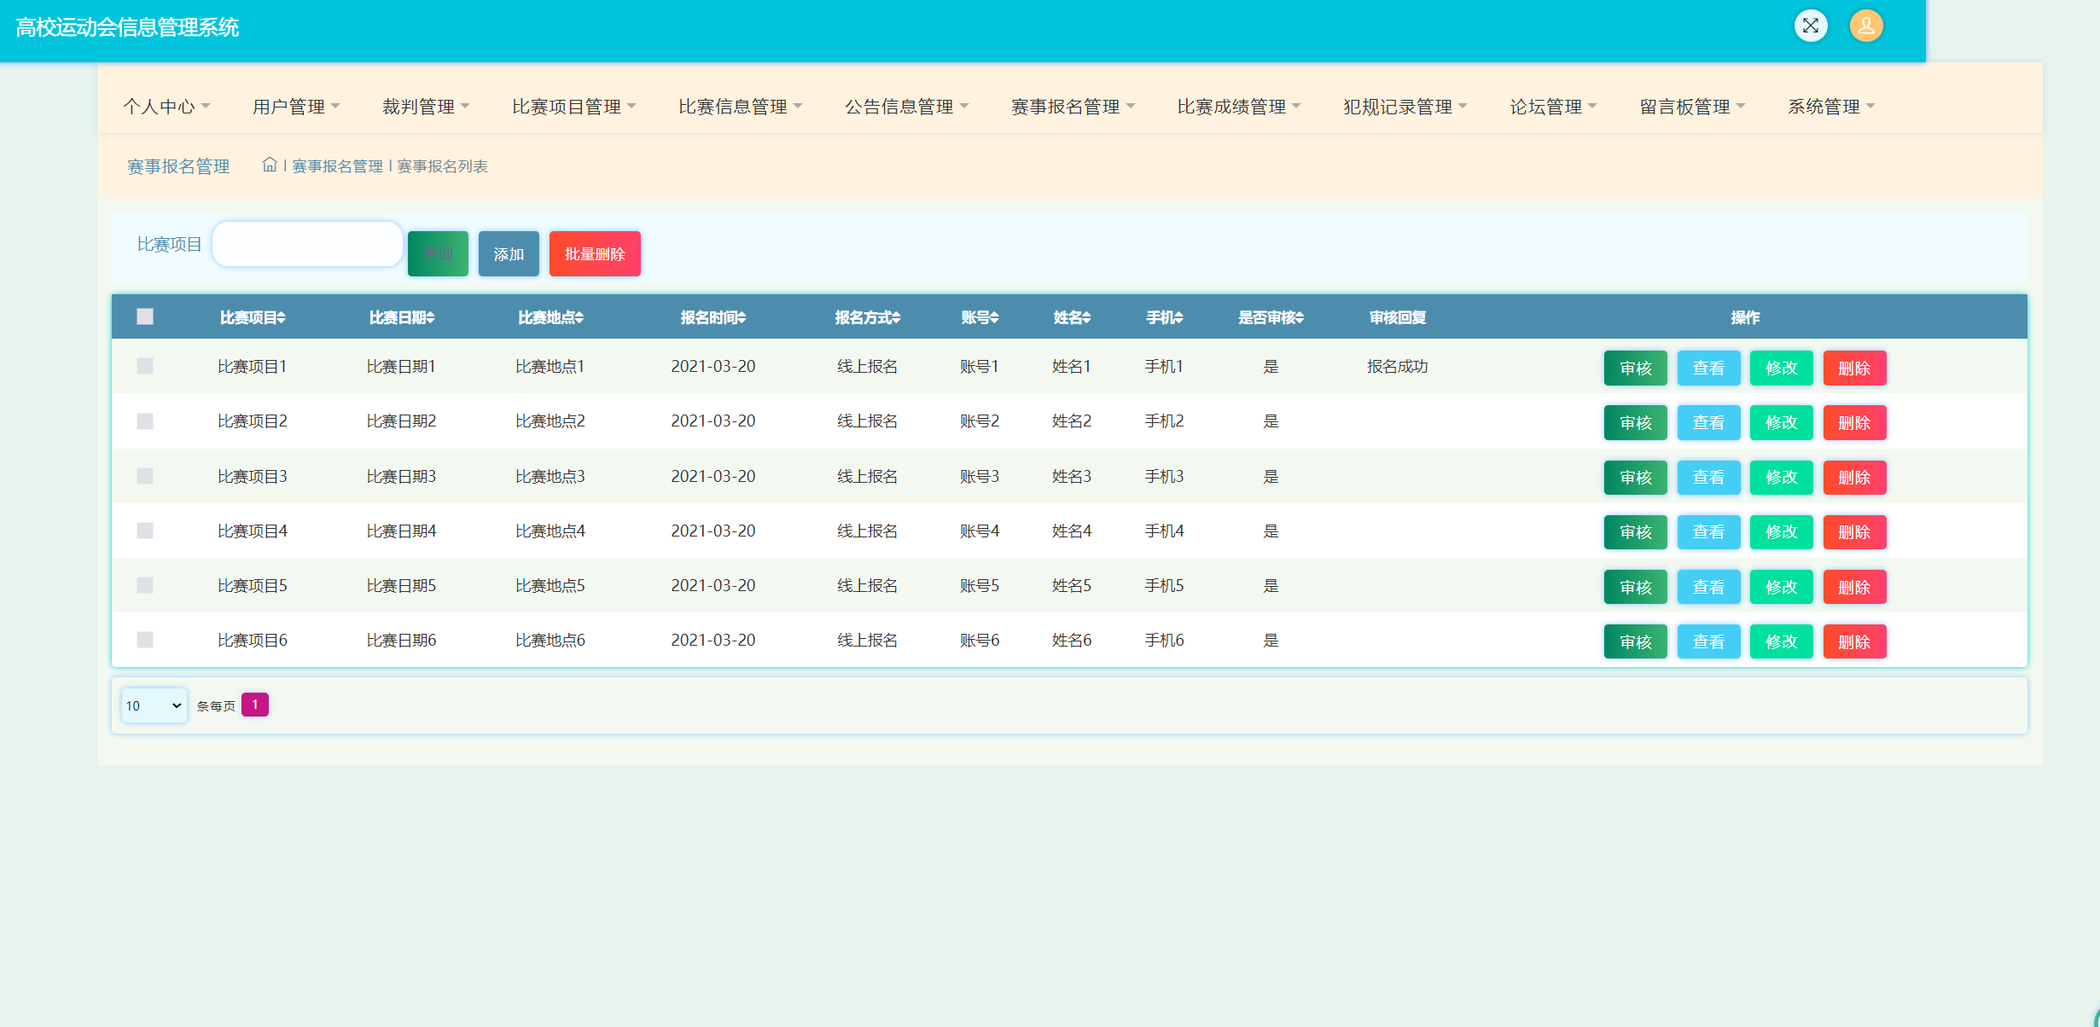Toggle the select-all checkbox in table header

(x=145, y=316)
